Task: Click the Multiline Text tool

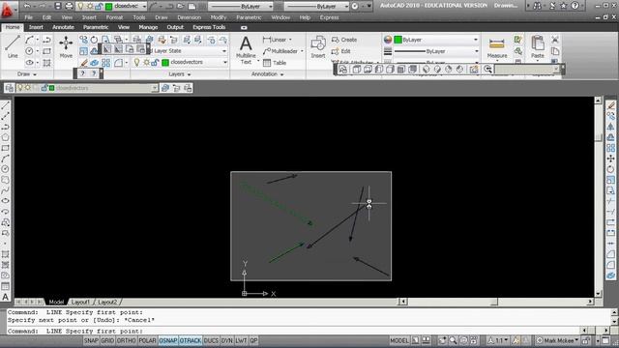Action: coord(246,50)
